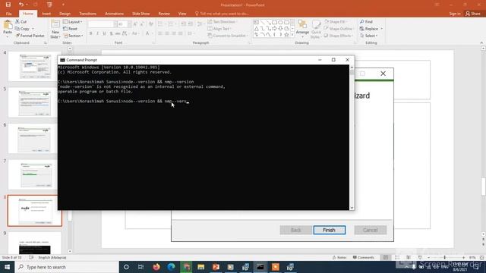Click the Tell me what you want search box
Screen dimensions: 486x273
point(222,14)
